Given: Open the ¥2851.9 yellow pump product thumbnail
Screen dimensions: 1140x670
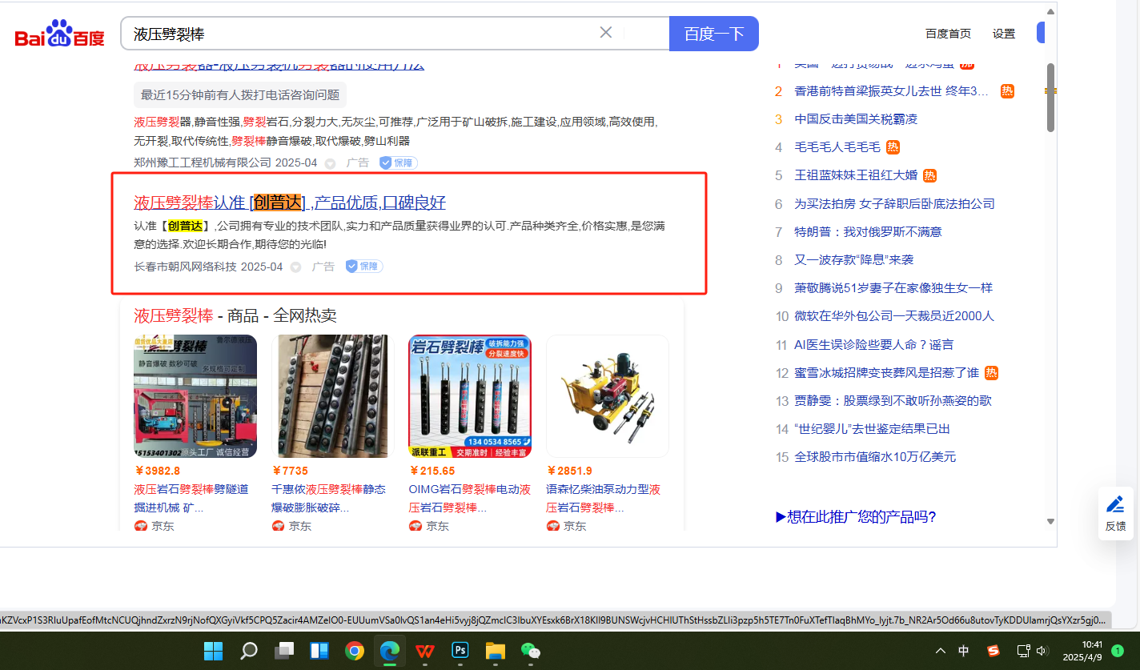Looking at the screenshot, I should pos(608,396).
